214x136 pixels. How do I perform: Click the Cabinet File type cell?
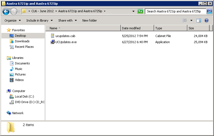(x=163, y=36)
